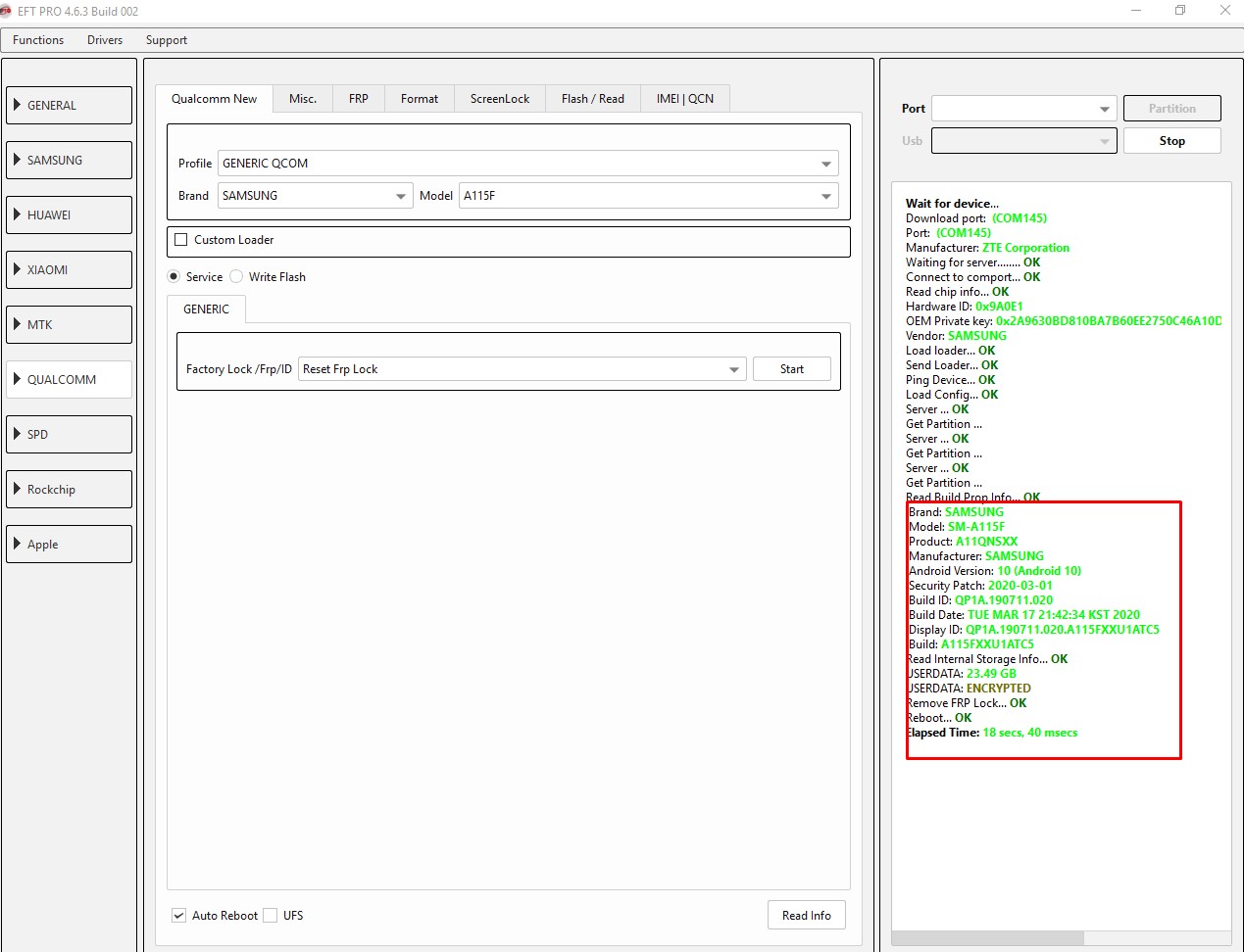Open the XIAOMI sidebar category
1244x952 pixels.
tap(69, 270)
